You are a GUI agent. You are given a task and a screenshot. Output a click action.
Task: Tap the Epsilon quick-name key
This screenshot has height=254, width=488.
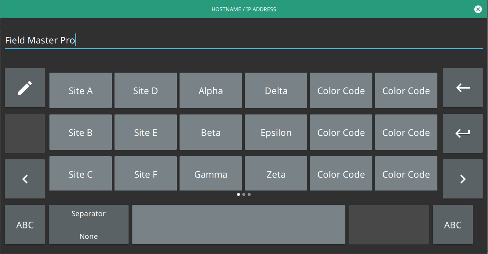276,133
